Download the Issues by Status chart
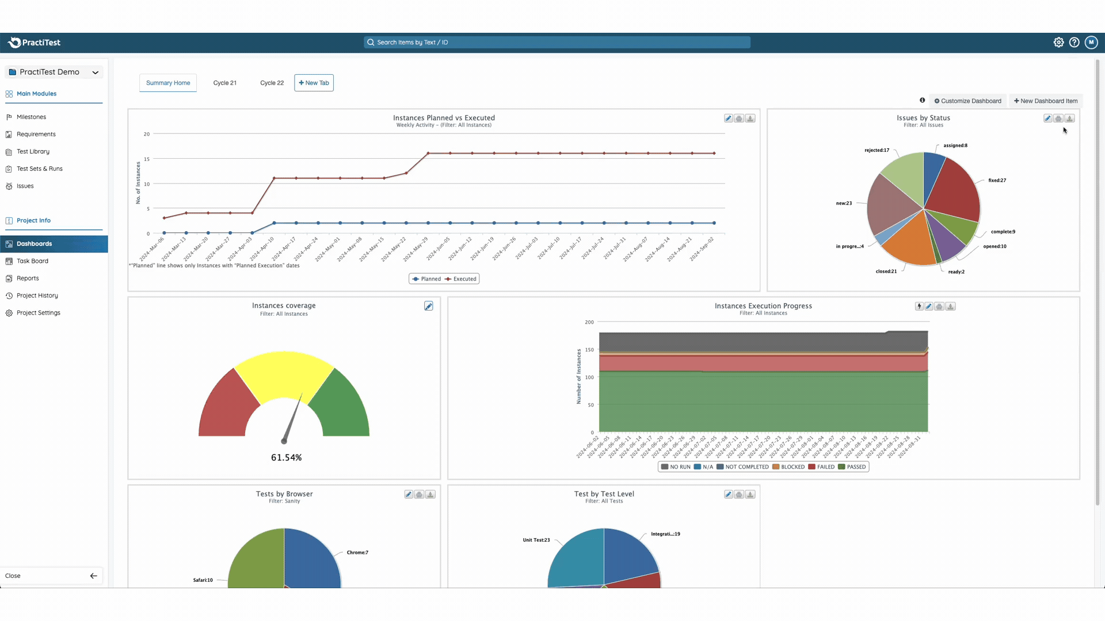This screenshot has height=621, width=1105. (x=1069, y=118)
